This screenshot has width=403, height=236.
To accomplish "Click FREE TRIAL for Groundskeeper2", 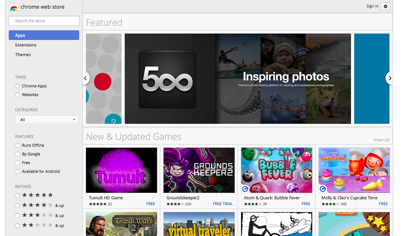I will pyautogui.click(x=223, y=204).
